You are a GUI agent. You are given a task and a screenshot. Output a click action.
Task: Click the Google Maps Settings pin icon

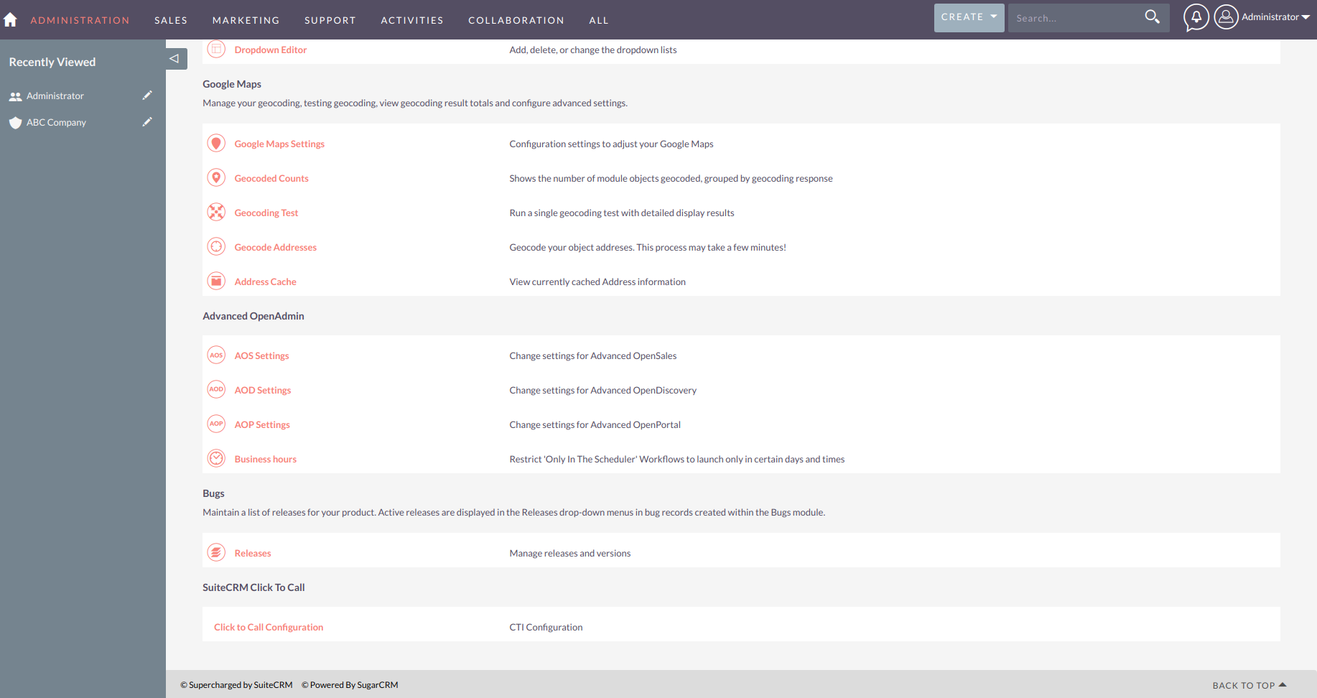(216, 144)
